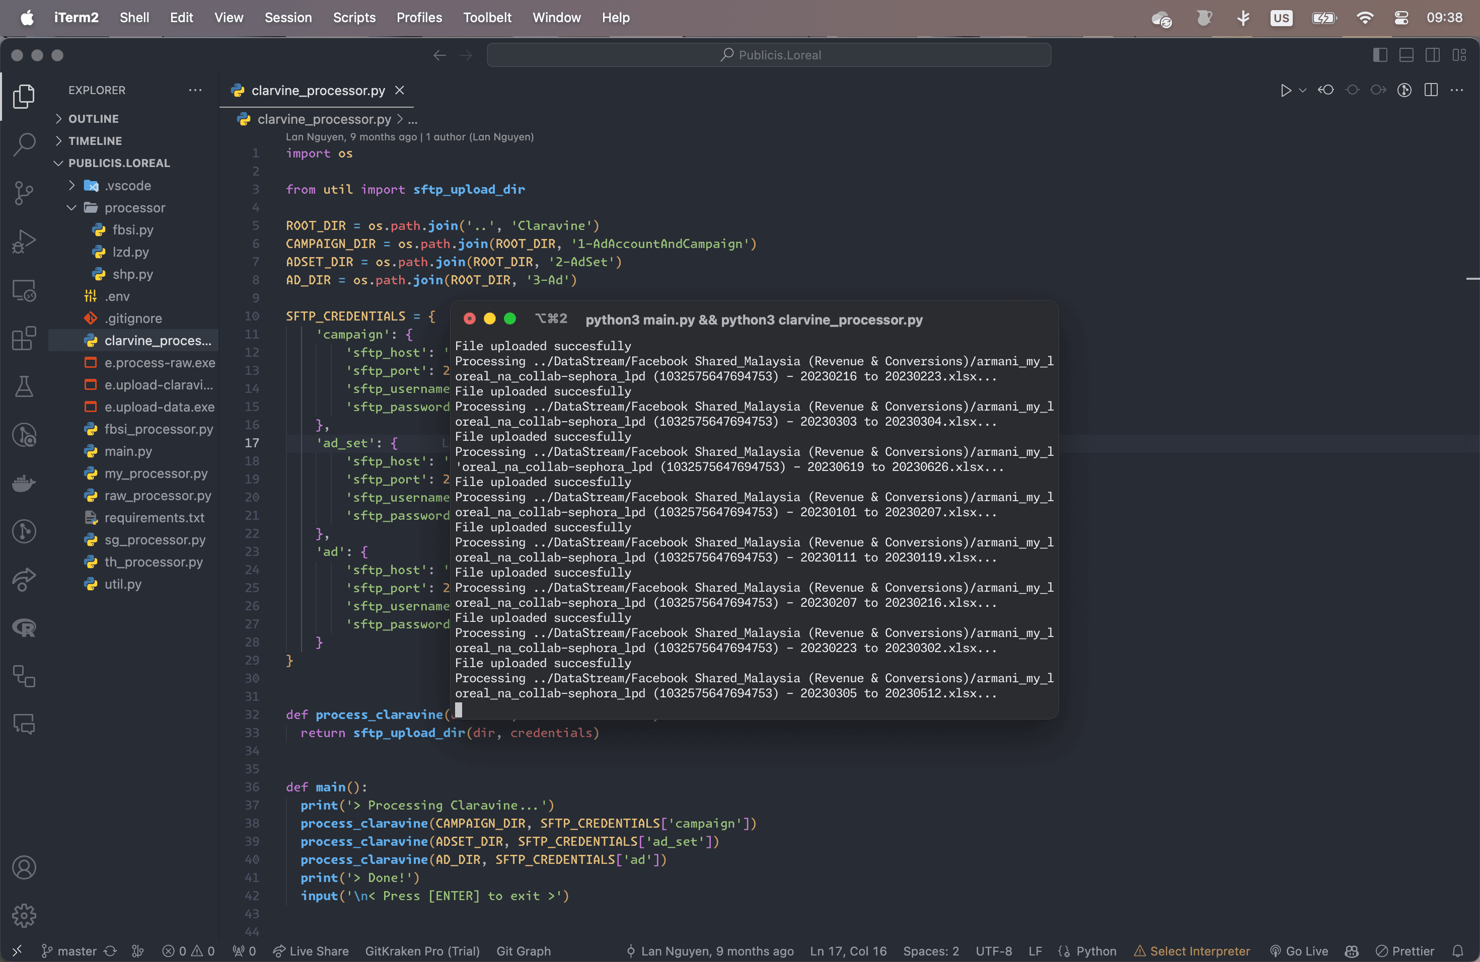Open the Run and Debug view

pos(24,241)
